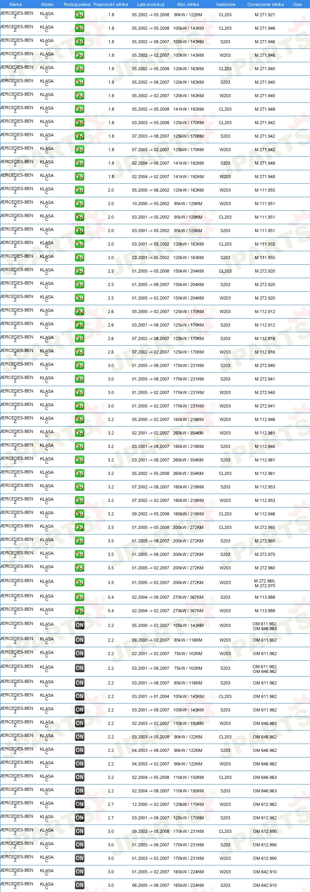Click the production years cell 02.2004 -> 05.2008
The image size is (310, 892).
pos(151,777)
